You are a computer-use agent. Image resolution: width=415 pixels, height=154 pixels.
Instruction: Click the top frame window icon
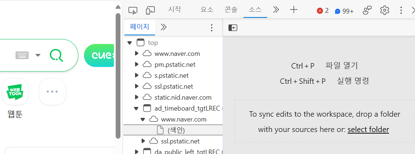[141, 42]
